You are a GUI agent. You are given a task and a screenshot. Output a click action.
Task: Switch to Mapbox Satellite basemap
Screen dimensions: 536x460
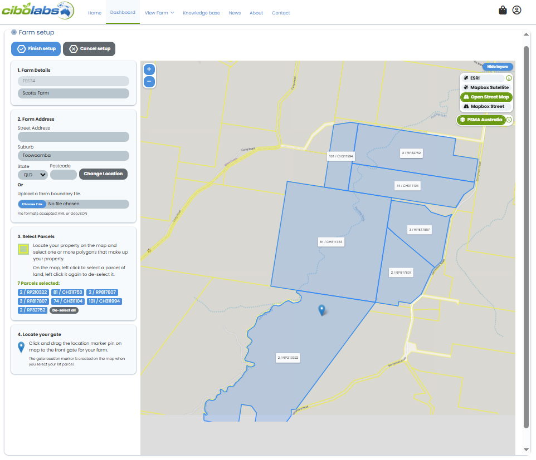pyautogui.click(x=485, y=87)
